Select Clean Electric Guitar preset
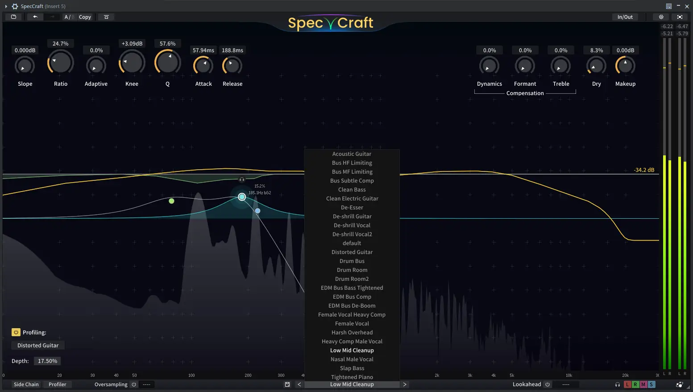The height and width of the screenshot is (392, 693). coord(352,199)
